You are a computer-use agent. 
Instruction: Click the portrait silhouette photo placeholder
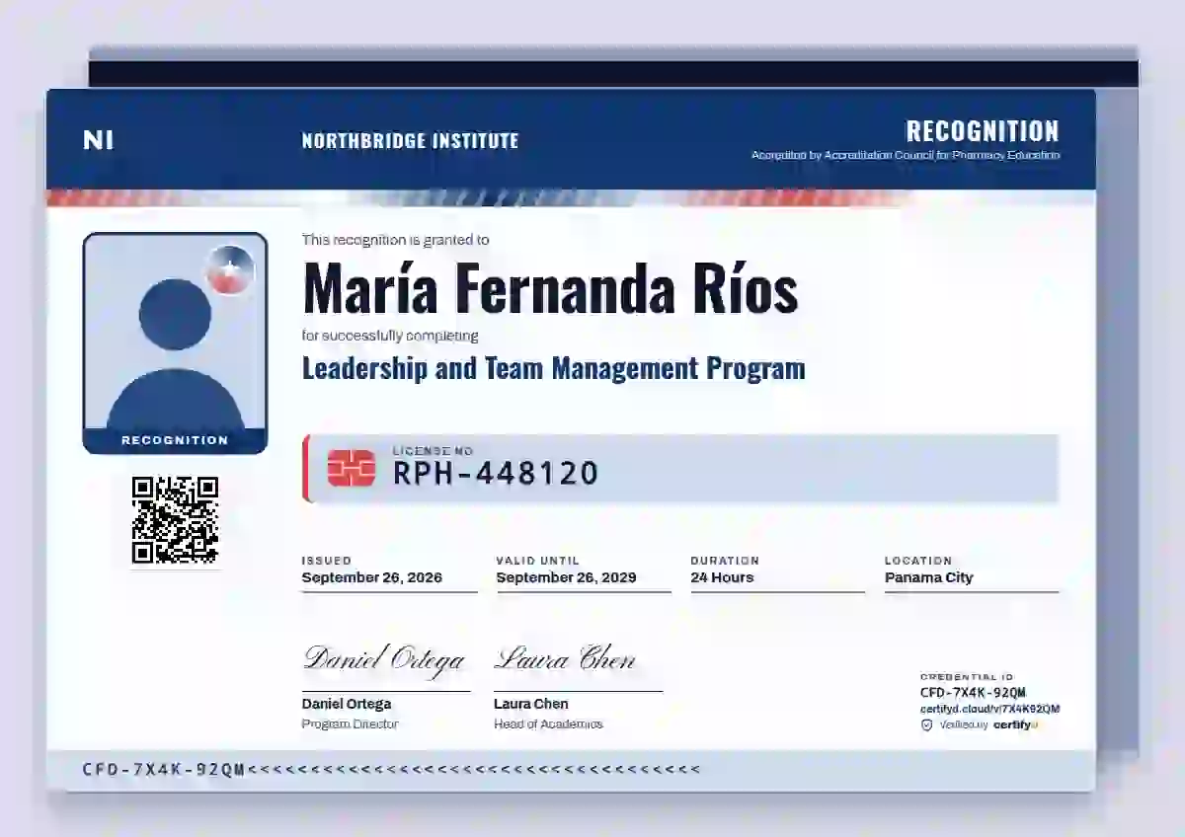point(175,342)
